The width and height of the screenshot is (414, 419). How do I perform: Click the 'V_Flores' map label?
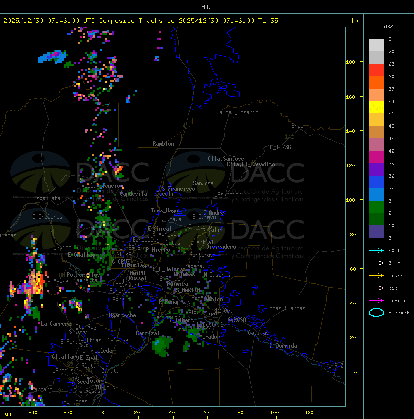(x=75, y=401)
